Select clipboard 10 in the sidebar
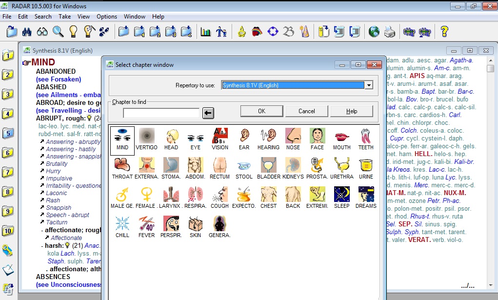498x300 pixels. coord(8,230)
